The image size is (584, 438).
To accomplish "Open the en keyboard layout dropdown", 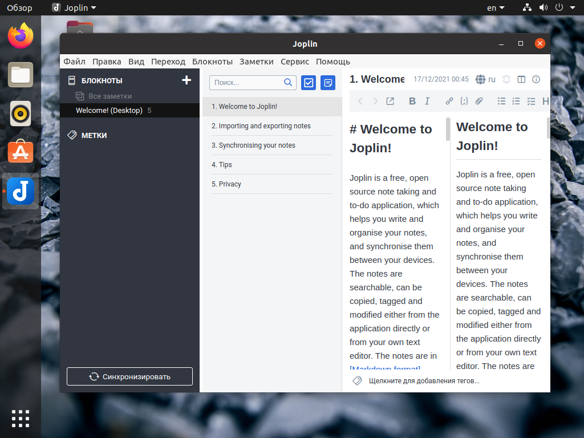I will tap(496, 7).
